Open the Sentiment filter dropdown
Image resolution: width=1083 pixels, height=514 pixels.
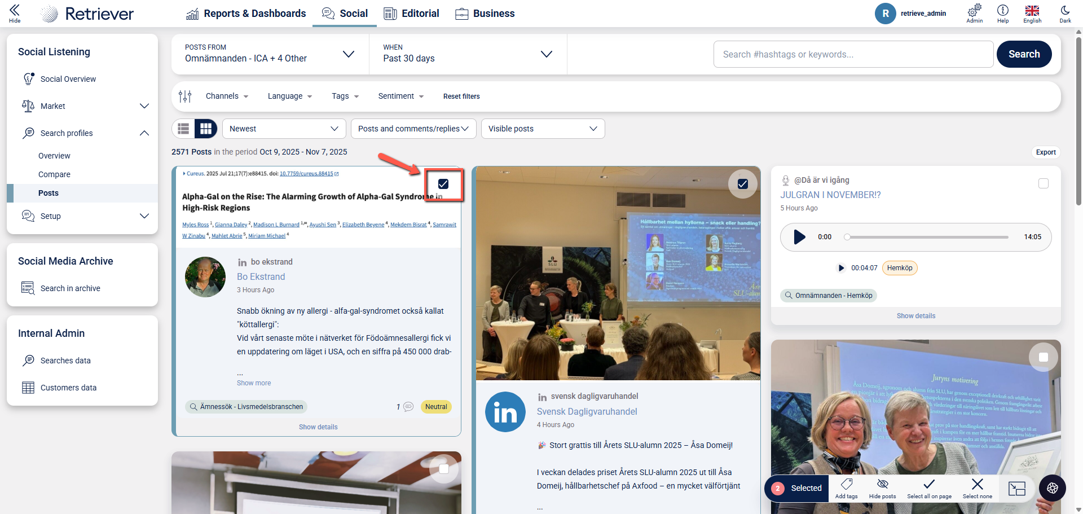pos(401,96)
